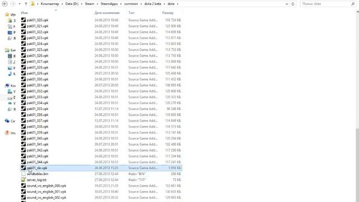Select the pak01_033.vpk file
The image size is (359, 202).
[38, 97]
